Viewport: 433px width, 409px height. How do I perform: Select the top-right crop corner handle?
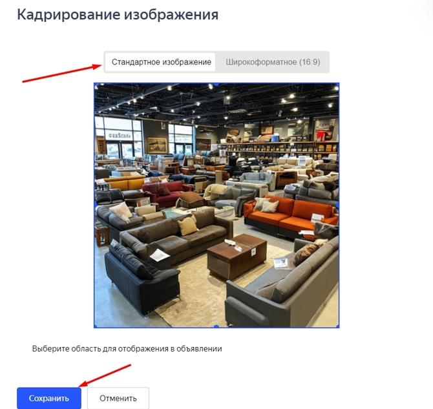[x=338, y=84]
